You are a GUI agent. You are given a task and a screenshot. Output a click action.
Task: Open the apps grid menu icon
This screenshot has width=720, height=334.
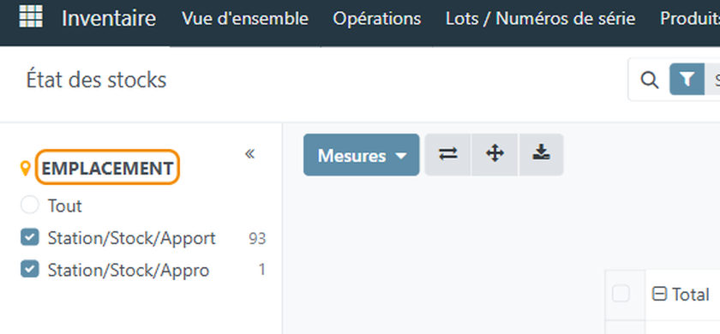point(31,17)
